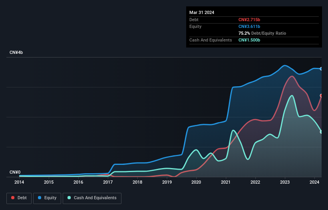Click the CN¥4b y-axis label
This screenshot has height=210, width=328.
pos(16,52)
